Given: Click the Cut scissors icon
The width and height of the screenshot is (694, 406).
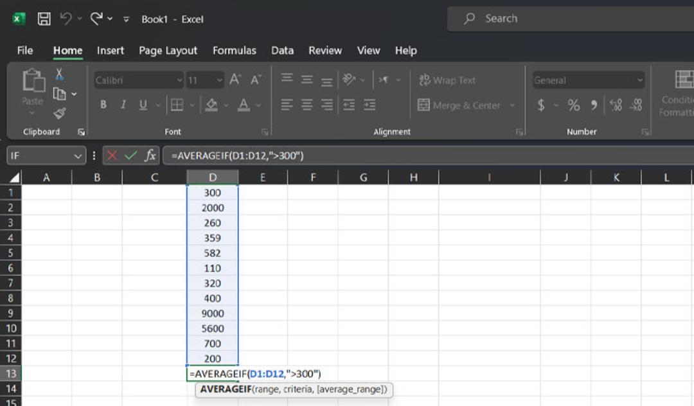Looking at the screenshot, I should coord(59,74).
